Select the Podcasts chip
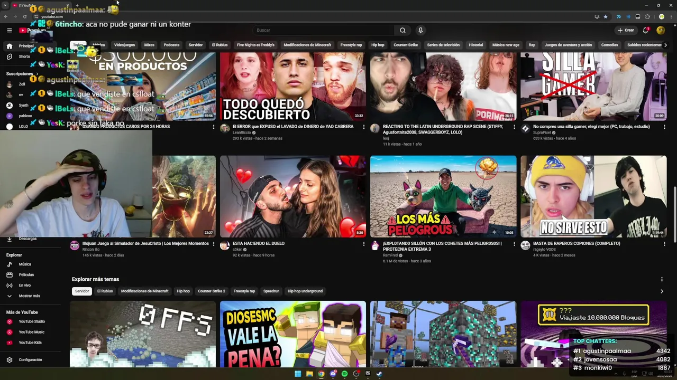The width and height of the screenshot is (677, 380). [x=171, y=45]
